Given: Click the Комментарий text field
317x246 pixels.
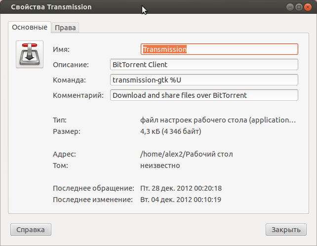Looking at the screenshot, I should coord(204,95).
